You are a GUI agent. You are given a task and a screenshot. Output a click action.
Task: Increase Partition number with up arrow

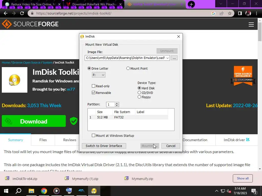pyautogui.click(x=117, y=103)
